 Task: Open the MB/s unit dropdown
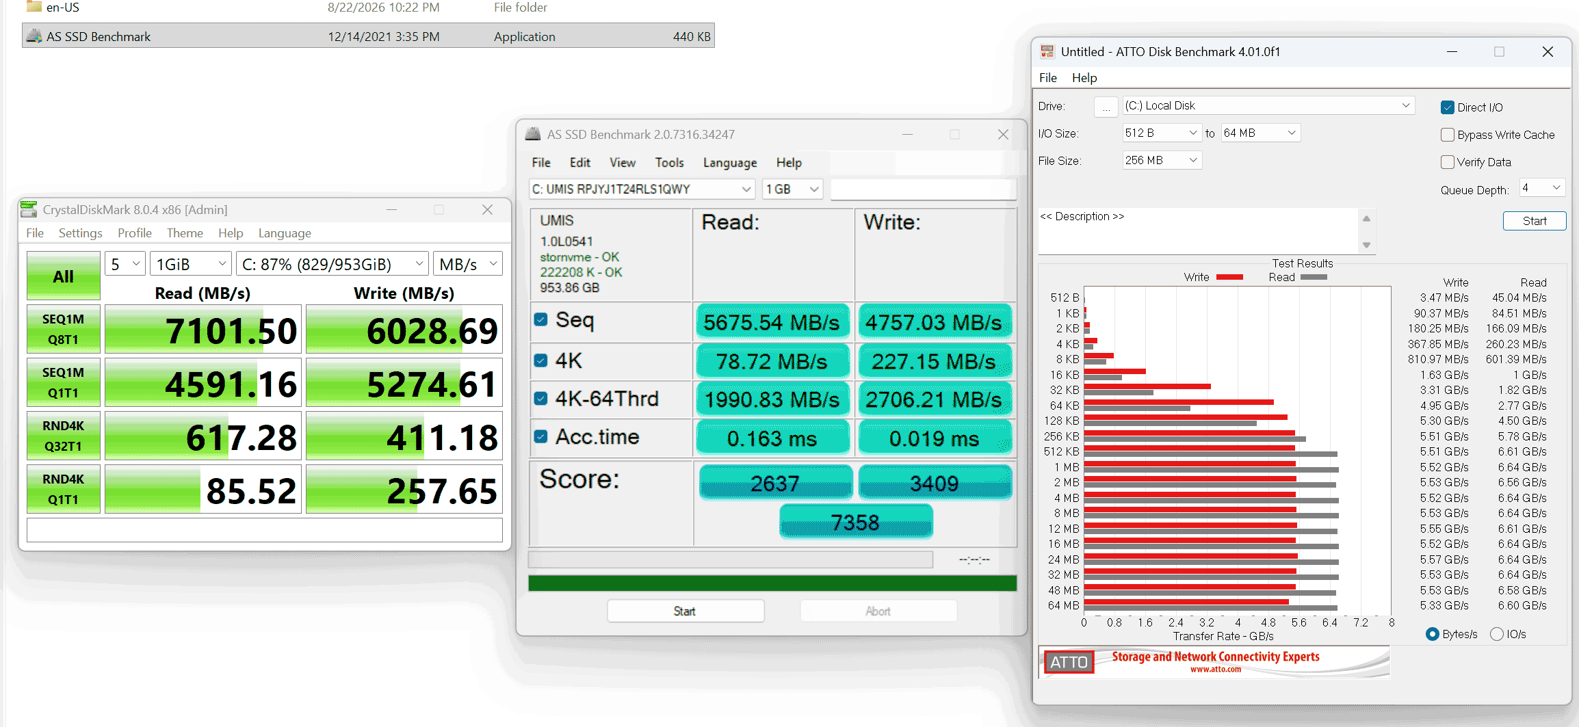click(468, 264)
